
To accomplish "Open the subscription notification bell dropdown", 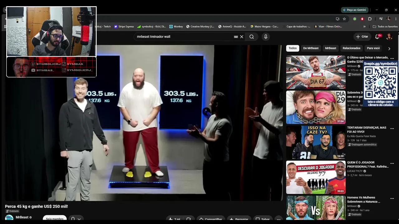I will tap(76, 219).
